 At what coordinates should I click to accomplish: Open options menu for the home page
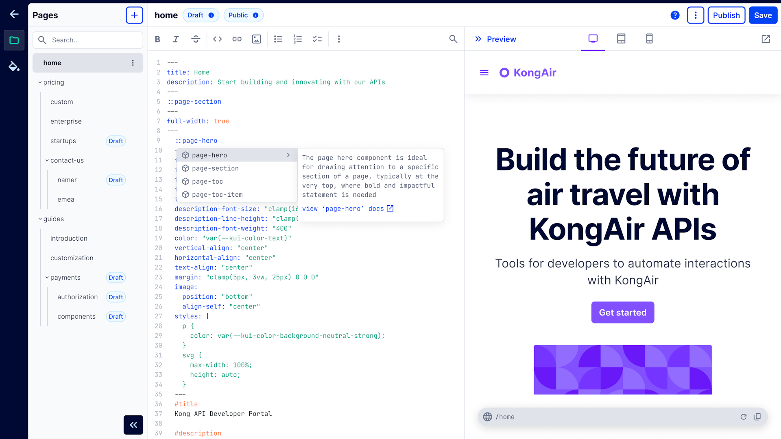pos(133,63)
